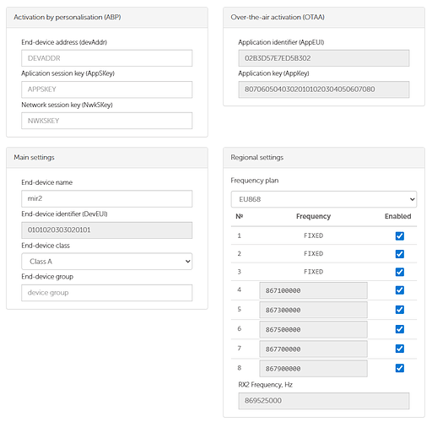Click the Main settings panel header
This screenshot has height=422, width=432.
pyautogui.click(x=107, y=158)
